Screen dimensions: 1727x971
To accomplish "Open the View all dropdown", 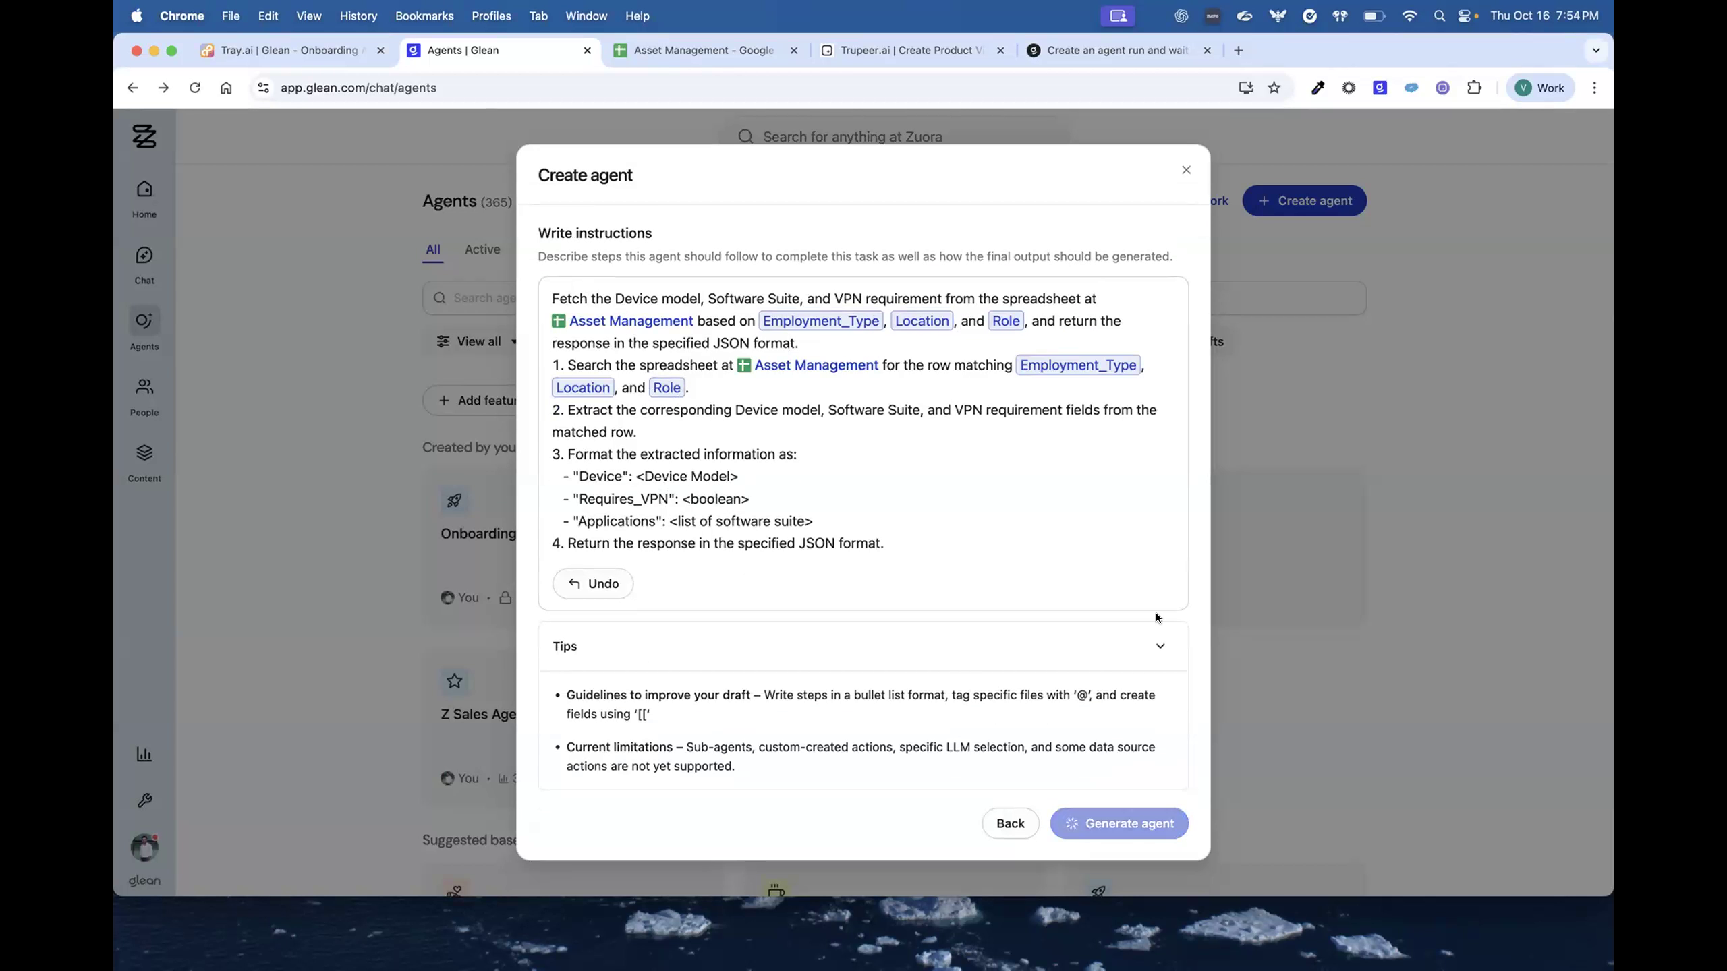I will coord(476,342).
